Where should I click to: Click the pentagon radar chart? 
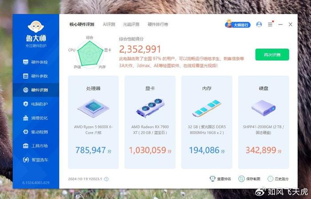[x=90, y=53]
